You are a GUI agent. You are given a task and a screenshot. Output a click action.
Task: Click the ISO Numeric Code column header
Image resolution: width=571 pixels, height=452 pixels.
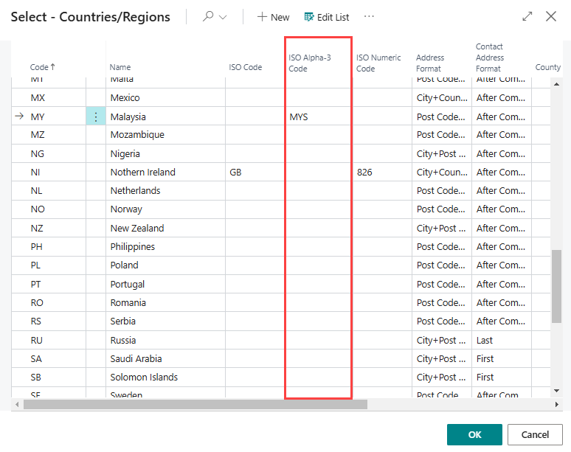[x=378, y=63]
